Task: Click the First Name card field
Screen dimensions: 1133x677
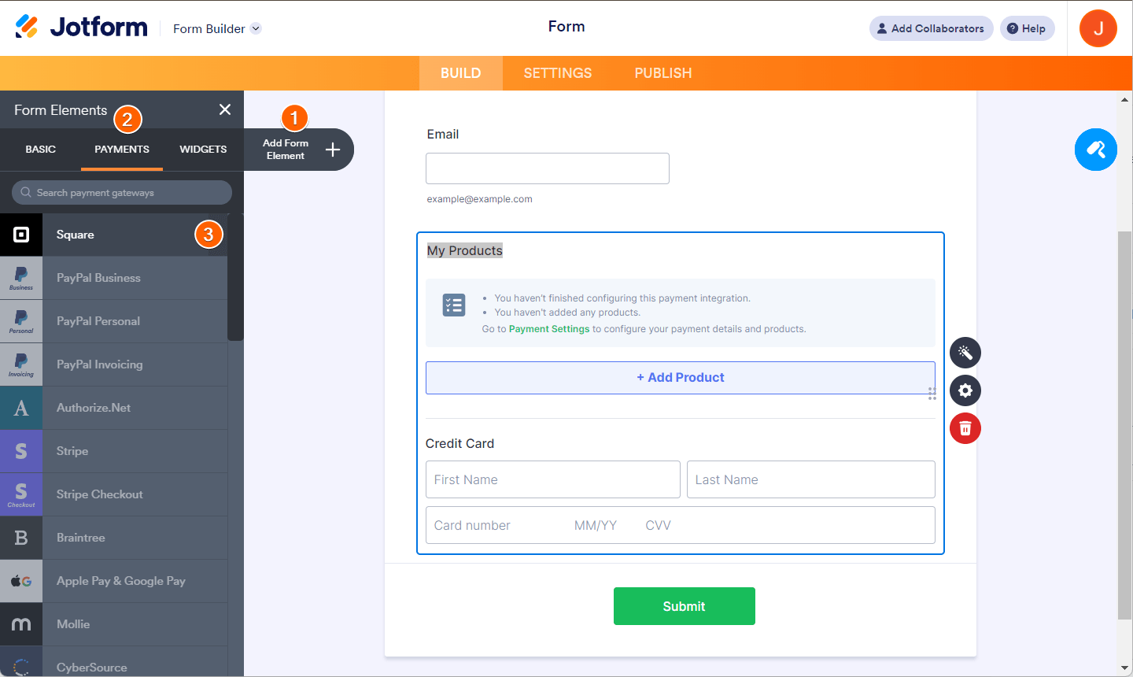Action: tap(553, 479)
